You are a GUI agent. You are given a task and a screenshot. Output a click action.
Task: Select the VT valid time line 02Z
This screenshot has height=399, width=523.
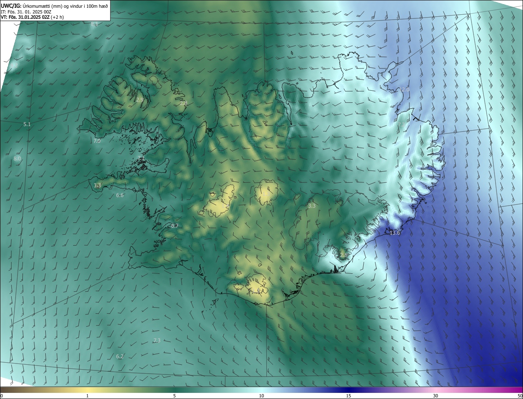pos(32,17)
